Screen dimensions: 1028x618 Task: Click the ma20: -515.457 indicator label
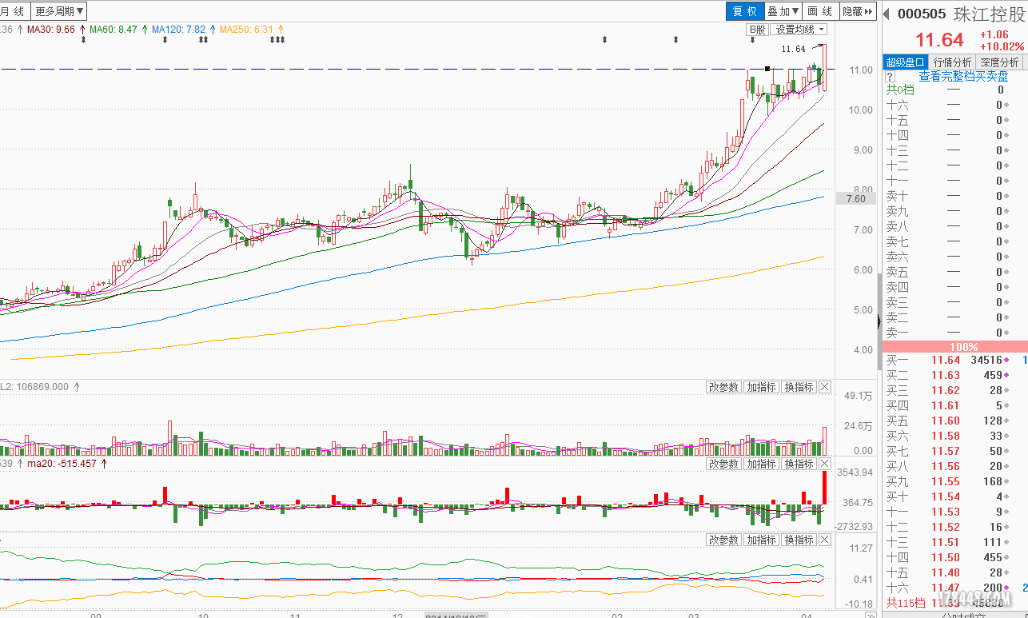pos(62,464)
